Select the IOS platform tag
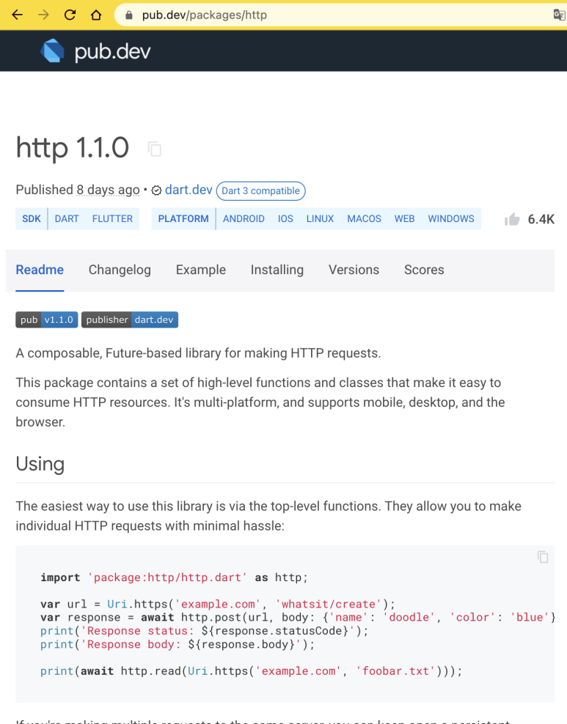The height and width of the screenshot is (724, 567). pos(285,219)
